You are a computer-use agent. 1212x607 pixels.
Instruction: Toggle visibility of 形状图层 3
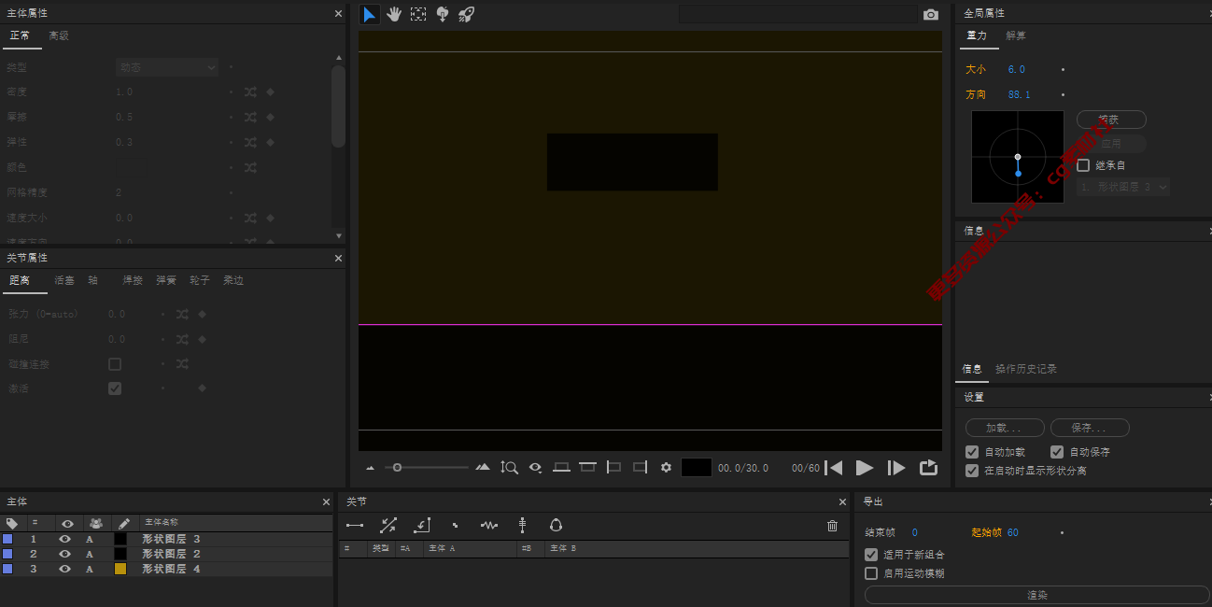tap(65, 539)
